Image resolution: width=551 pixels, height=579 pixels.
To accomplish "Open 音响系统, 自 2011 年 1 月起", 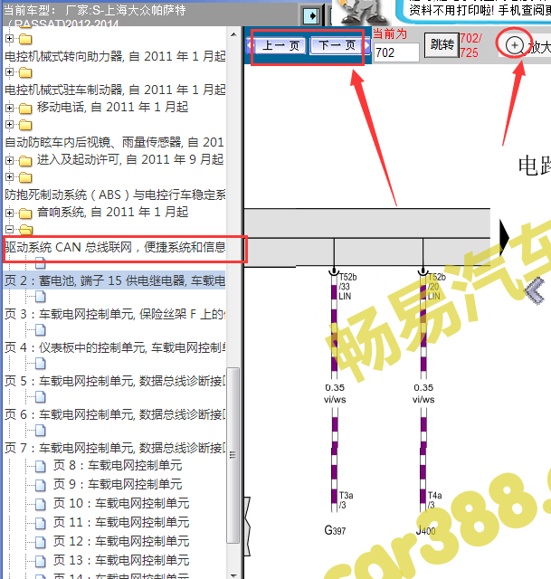I will point(112,212).
